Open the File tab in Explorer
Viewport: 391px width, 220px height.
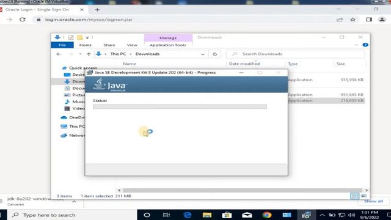coord(62,45)
